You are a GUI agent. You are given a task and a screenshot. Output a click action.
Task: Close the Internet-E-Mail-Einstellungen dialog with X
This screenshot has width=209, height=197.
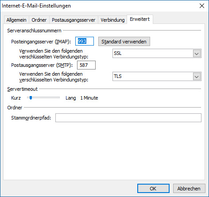pyautogui.click(x=202, y=6)
